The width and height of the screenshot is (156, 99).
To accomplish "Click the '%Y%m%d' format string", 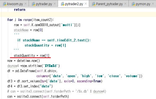I will tap(50, 66).
